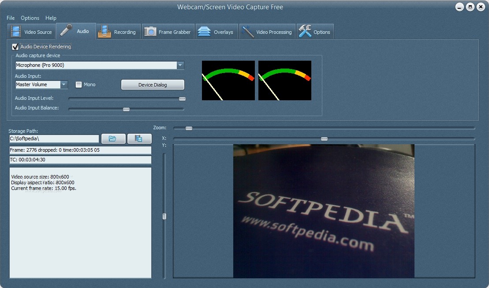
Task: Click the X position slider handle
Action: click(x=325, y=139)
